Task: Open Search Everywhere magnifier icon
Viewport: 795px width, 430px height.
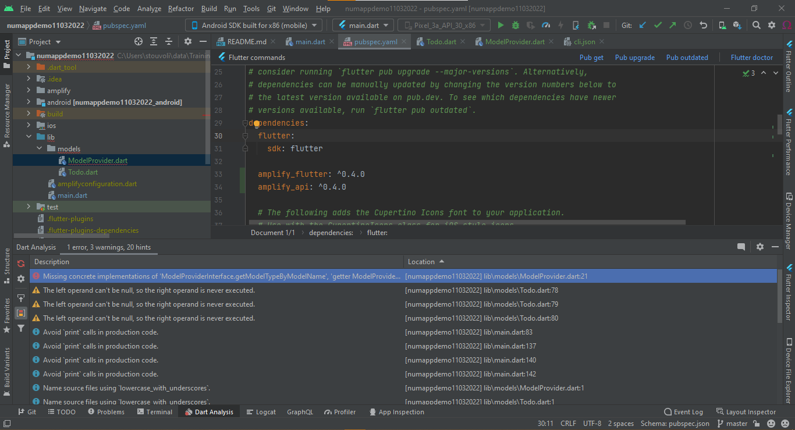Action: pos(756,25)
